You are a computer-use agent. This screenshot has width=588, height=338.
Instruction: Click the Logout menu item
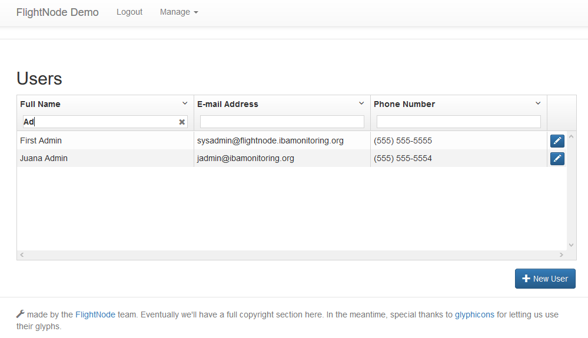click(129, 12)
